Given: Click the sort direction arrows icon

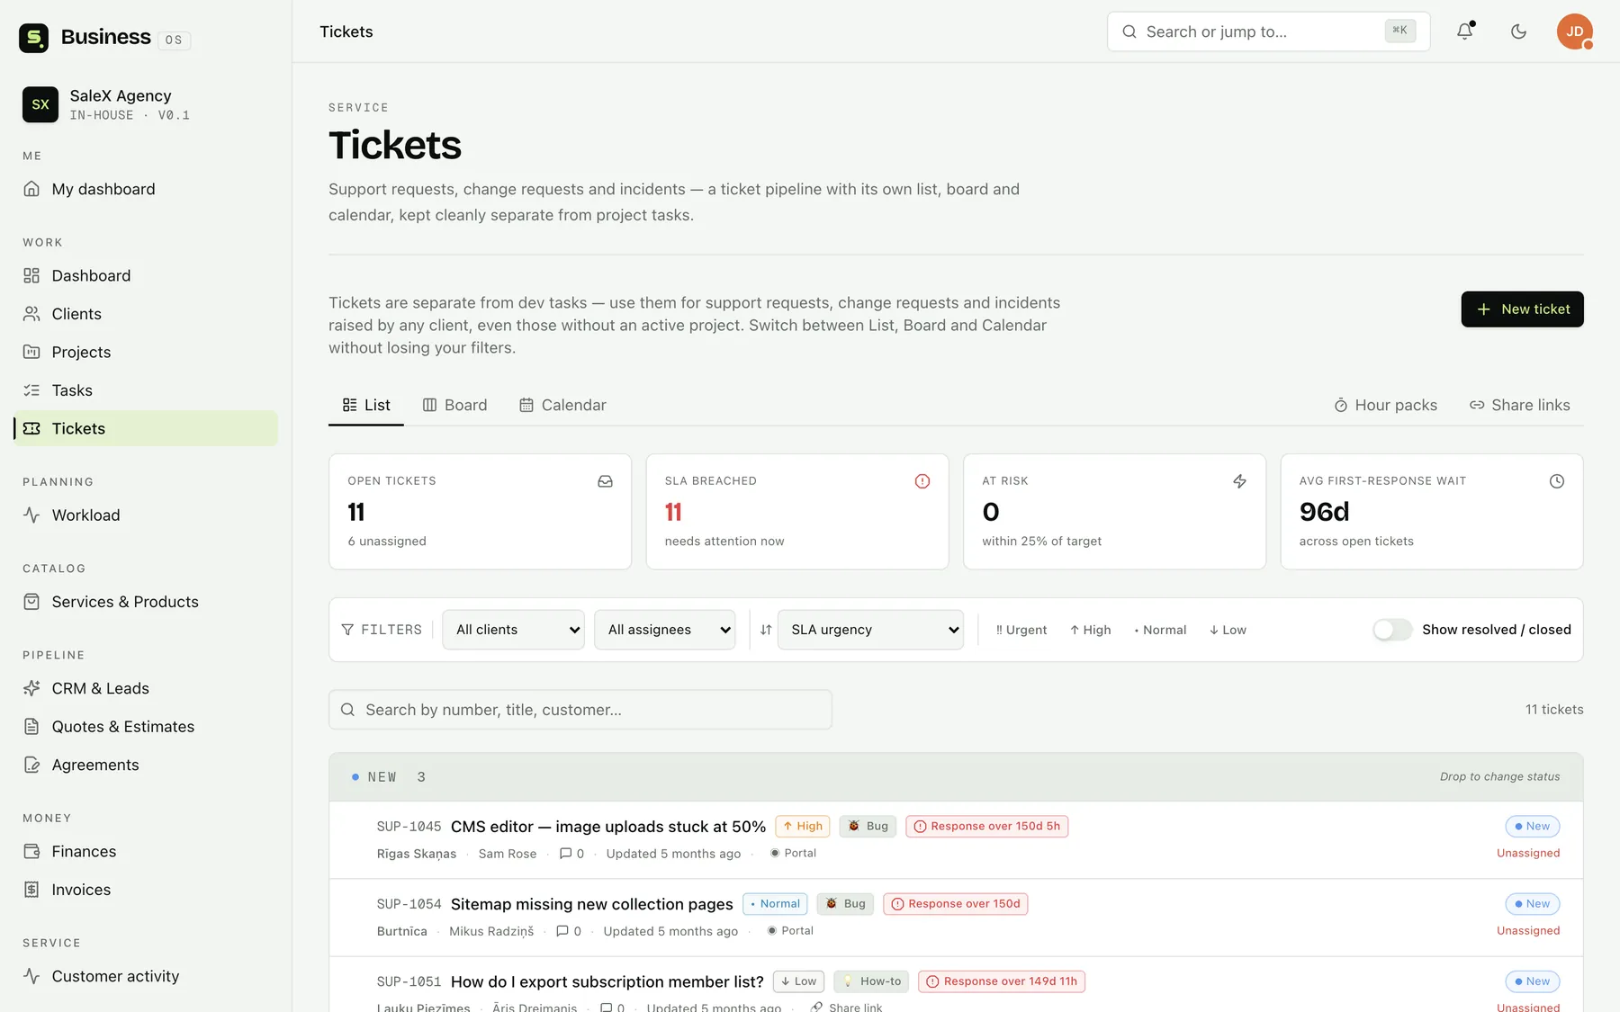Looking at the screenshot, I should pos(766,630).
